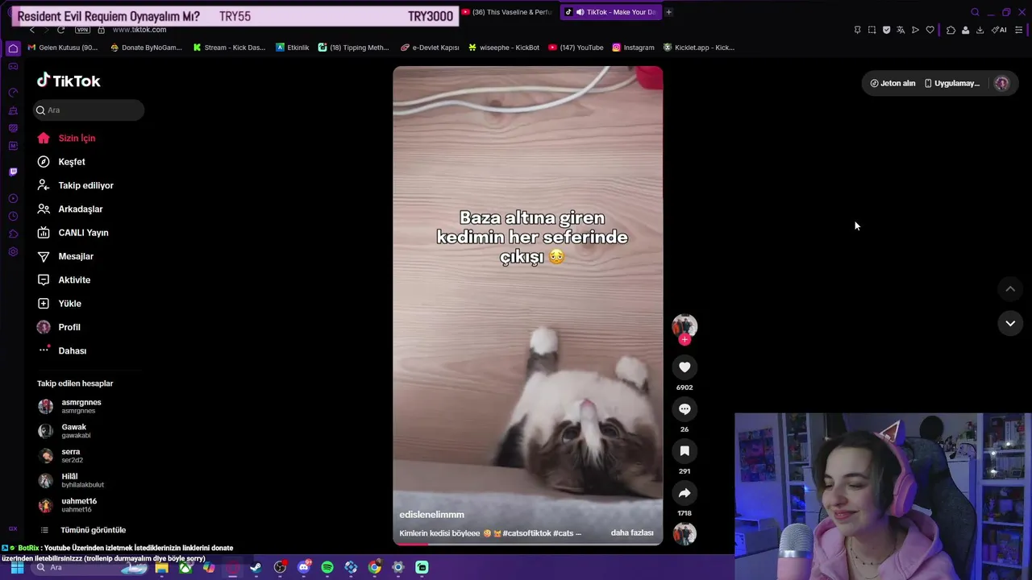
Task: Open e-Devlet Kapısı bookmark
Action: pyautogui.click(x=430, y=48)
